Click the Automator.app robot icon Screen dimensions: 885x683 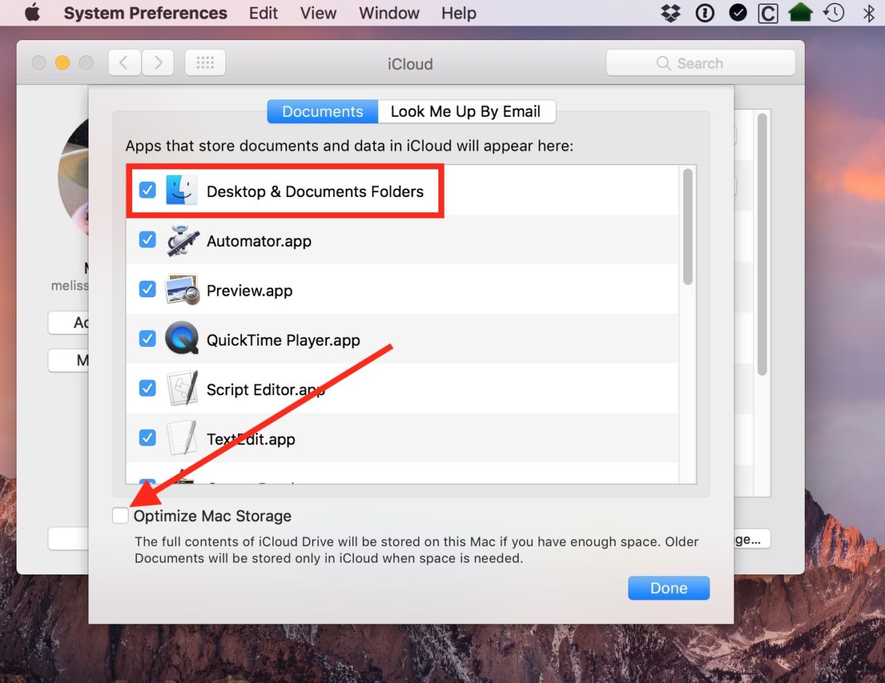(x=183, y=241)
